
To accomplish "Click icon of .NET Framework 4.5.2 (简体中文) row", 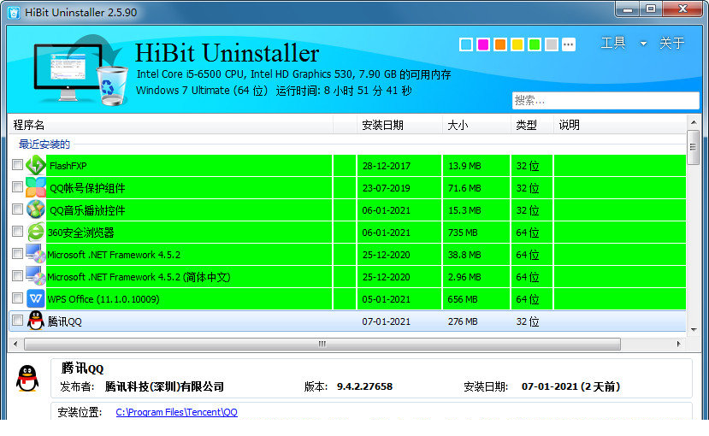I will pyautogui.click(x=36, y=276).
